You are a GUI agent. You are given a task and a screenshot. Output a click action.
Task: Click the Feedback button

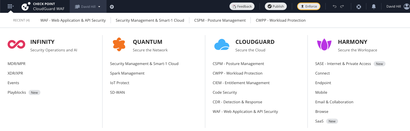[x=242, y=6]
